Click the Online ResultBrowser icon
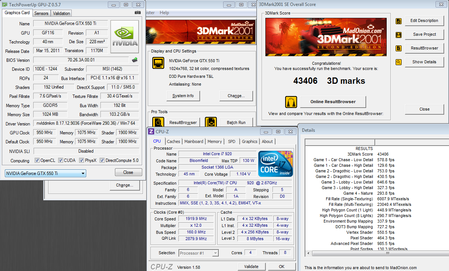This screenshot has height=271, width=449. click(291, 102)
